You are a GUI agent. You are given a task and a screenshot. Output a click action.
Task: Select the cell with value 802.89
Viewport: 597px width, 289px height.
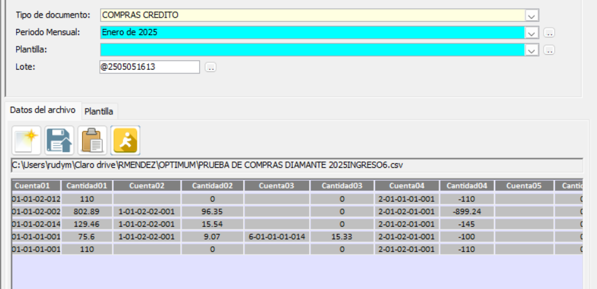coord(87,211)
